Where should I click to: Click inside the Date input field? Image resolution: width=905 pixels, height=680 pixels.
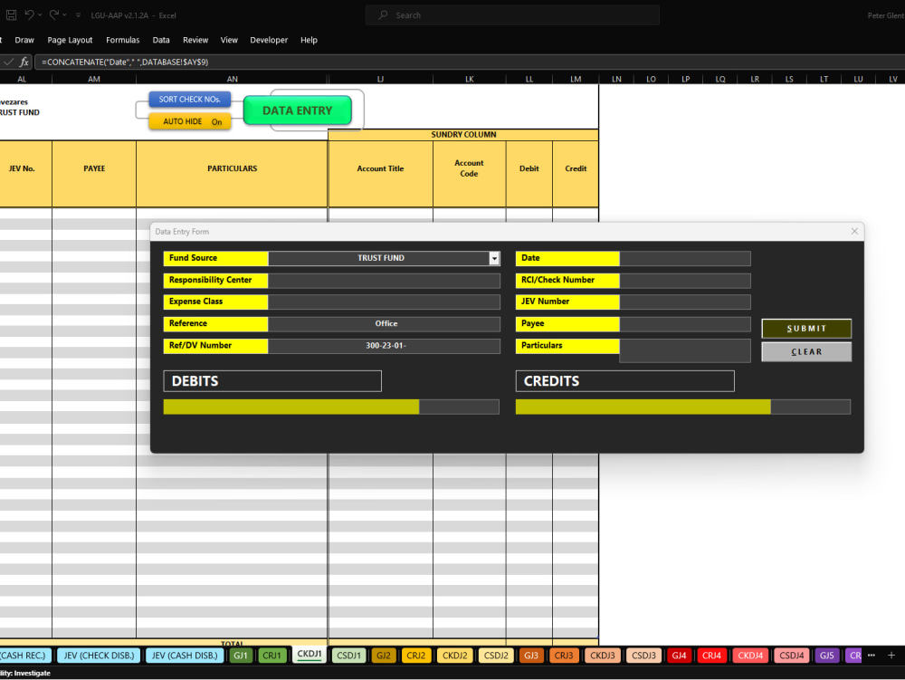(685, 258)
